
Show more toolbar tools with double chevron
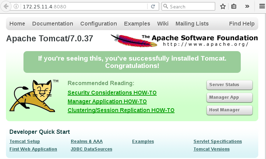point(247,6)
